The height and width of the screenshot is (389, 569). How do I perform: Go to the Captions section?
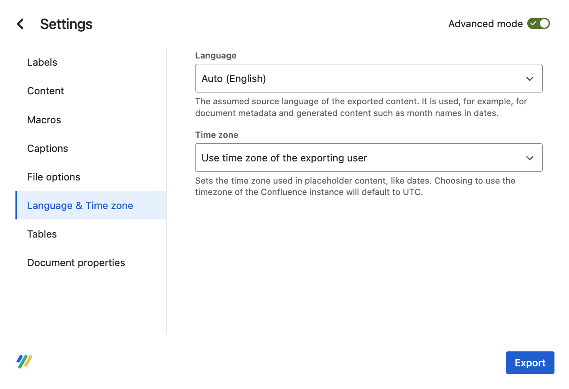coord(91,148)
